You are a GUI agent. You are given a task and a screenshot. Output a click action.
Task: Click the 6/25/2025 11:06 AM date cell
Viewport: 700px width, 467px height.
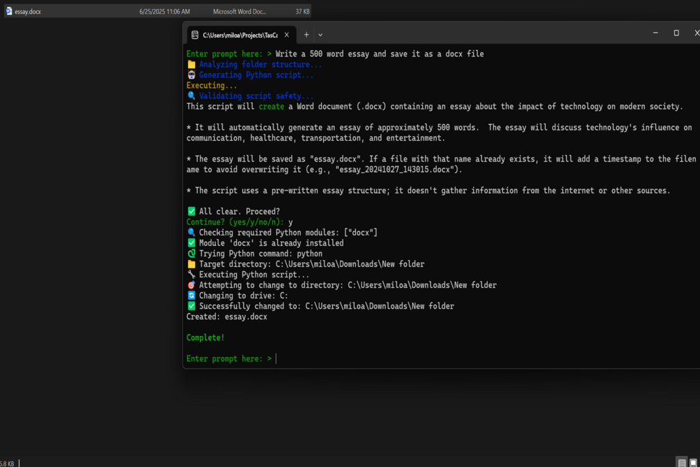click(164, 12)
